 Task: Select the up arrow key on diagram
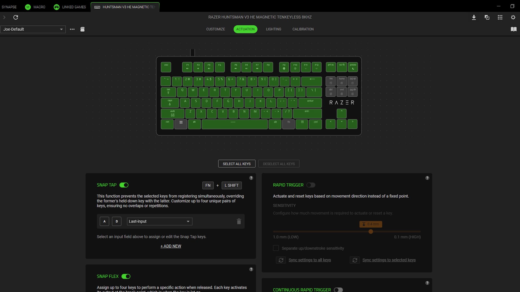342,113
